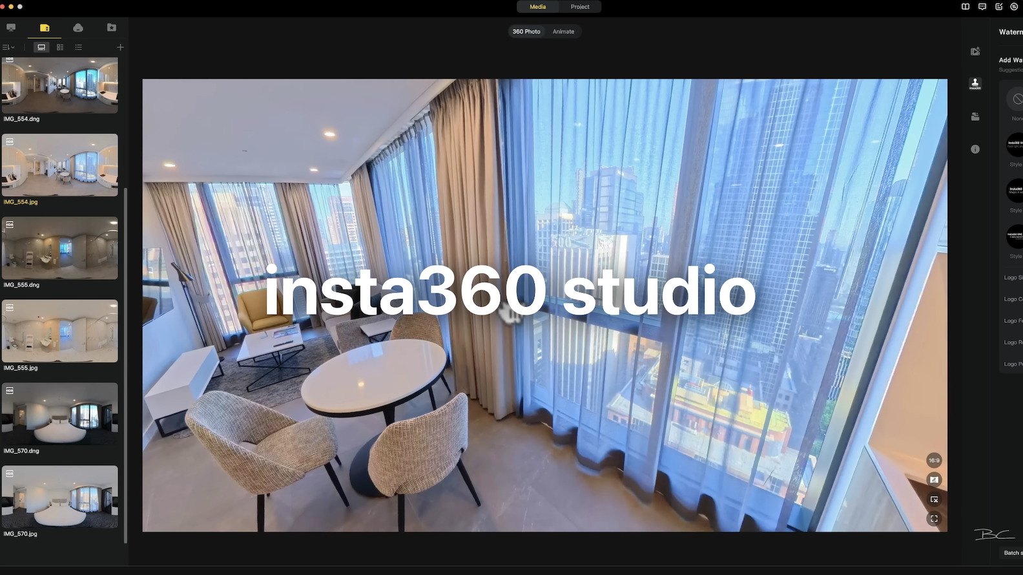Image resolution: width=1023 pixels, height=575 pixels.
Task: Click the media list scrollbar
Action: pyautogui.click(x=125, y=365)
